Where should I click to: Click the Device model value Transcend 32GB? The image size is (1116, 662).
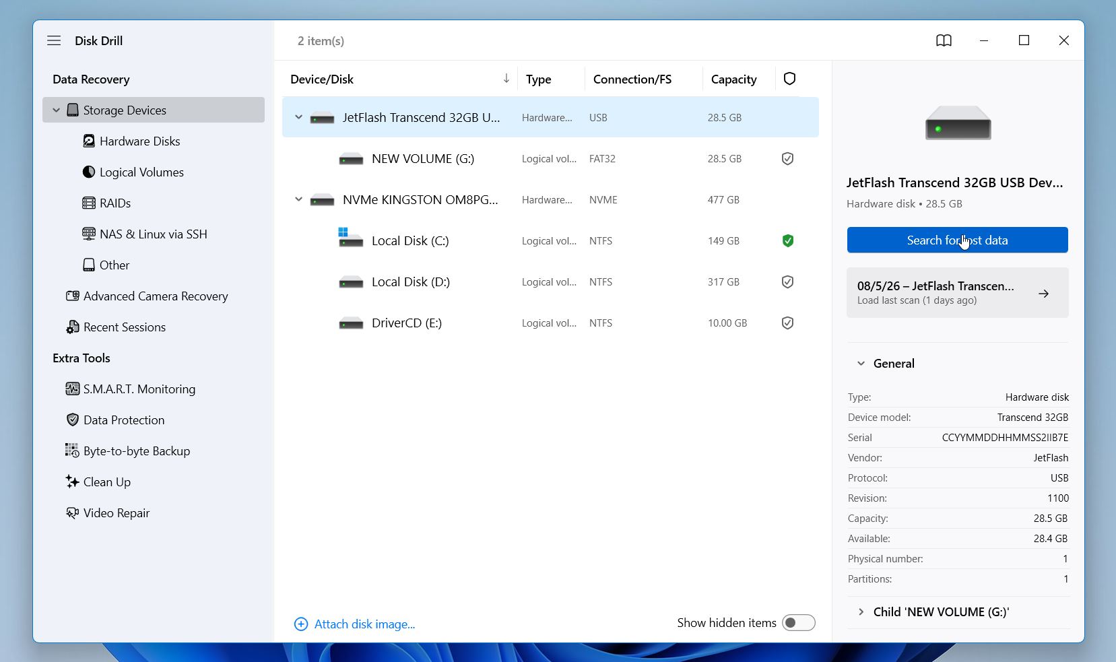point(1032,418)
